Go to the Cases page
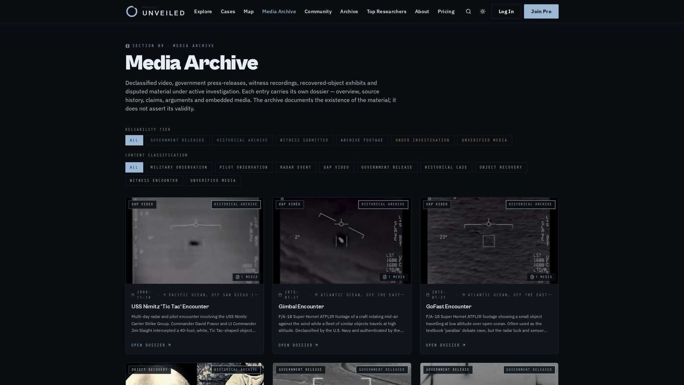684x385 pixels. 228,11
